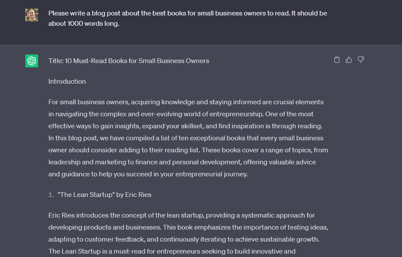Select the thumbs up feedback icon
Screen dimensions: 402x257
pyautogui.click(x=349, y=60)
